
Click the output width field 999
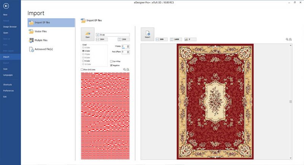tap(163, 40)
